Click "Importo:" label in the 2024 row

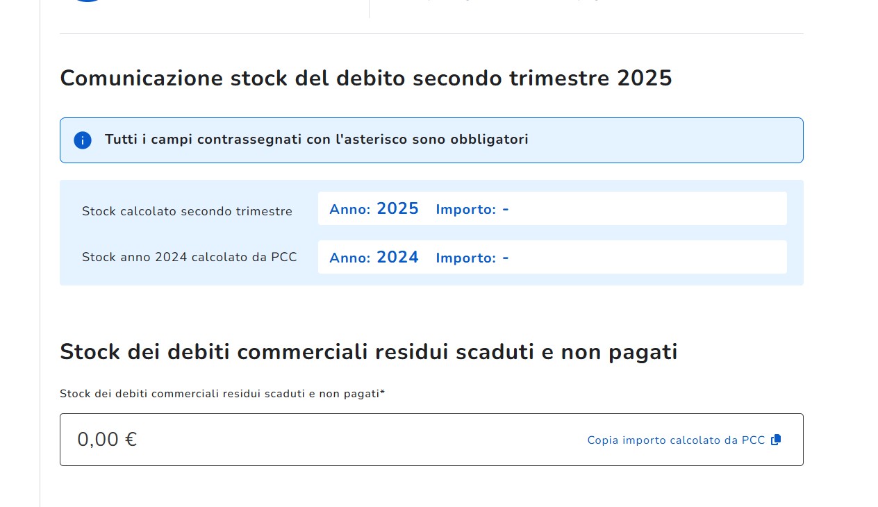click(465, 258)
